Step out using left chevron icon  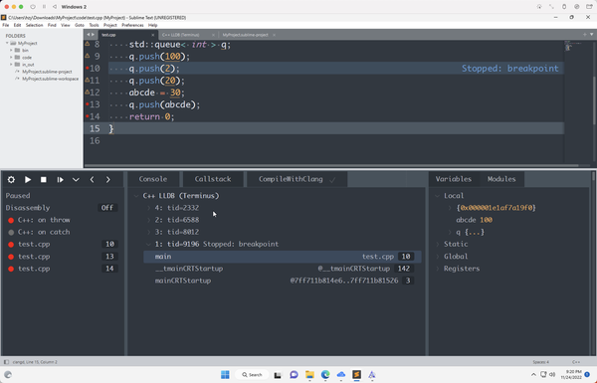92,179
